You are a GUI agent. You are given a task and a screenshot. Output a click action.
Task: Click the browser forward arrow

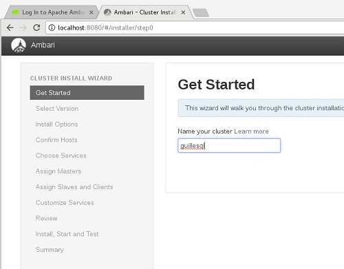coord(23,28)
